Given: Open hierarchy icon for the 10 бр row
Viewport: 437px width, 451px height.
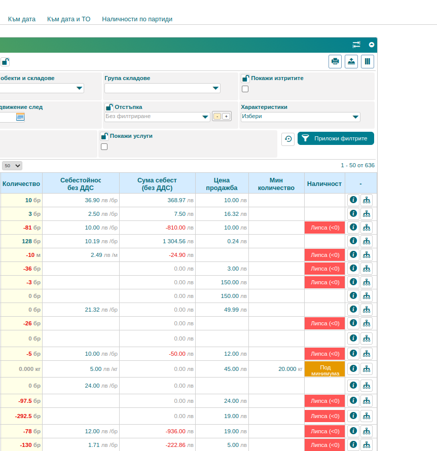Looking at the screenshot, I should tap(367, 200).
